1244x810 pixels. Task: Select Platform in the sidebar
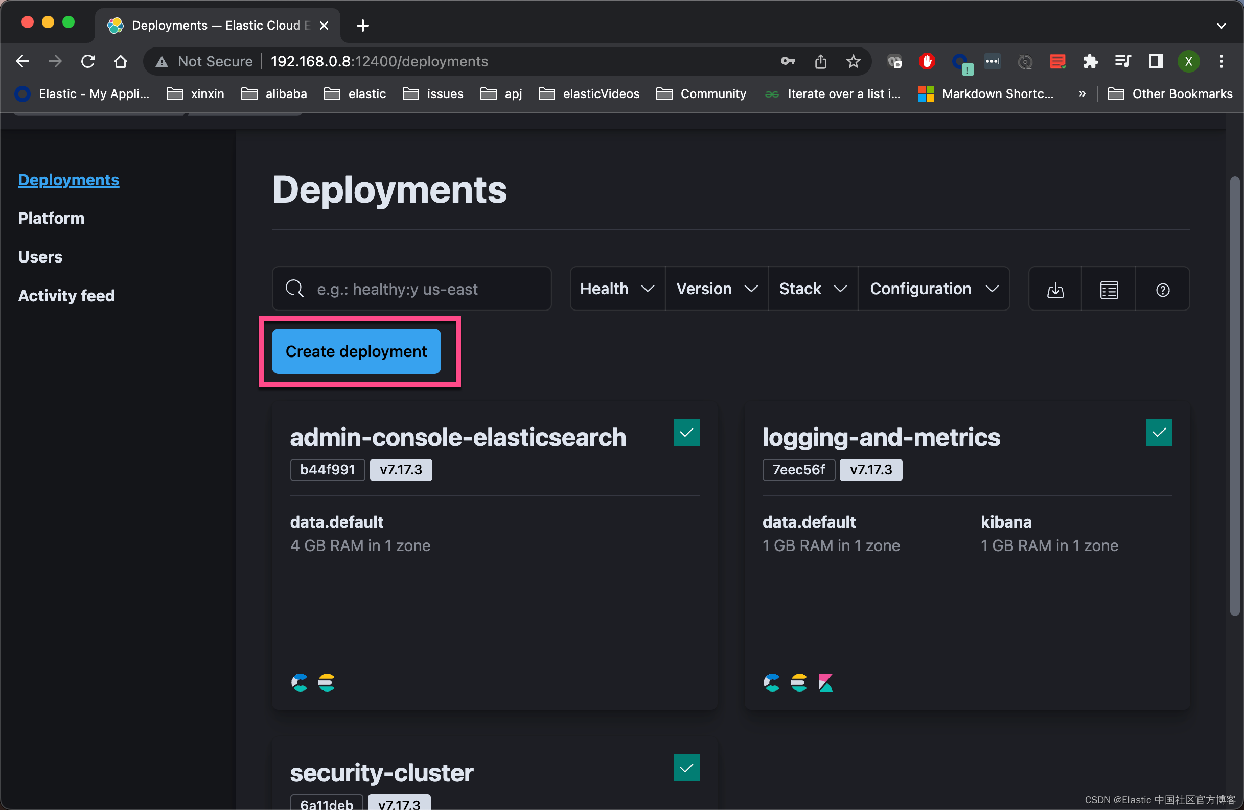pos(51,218)
